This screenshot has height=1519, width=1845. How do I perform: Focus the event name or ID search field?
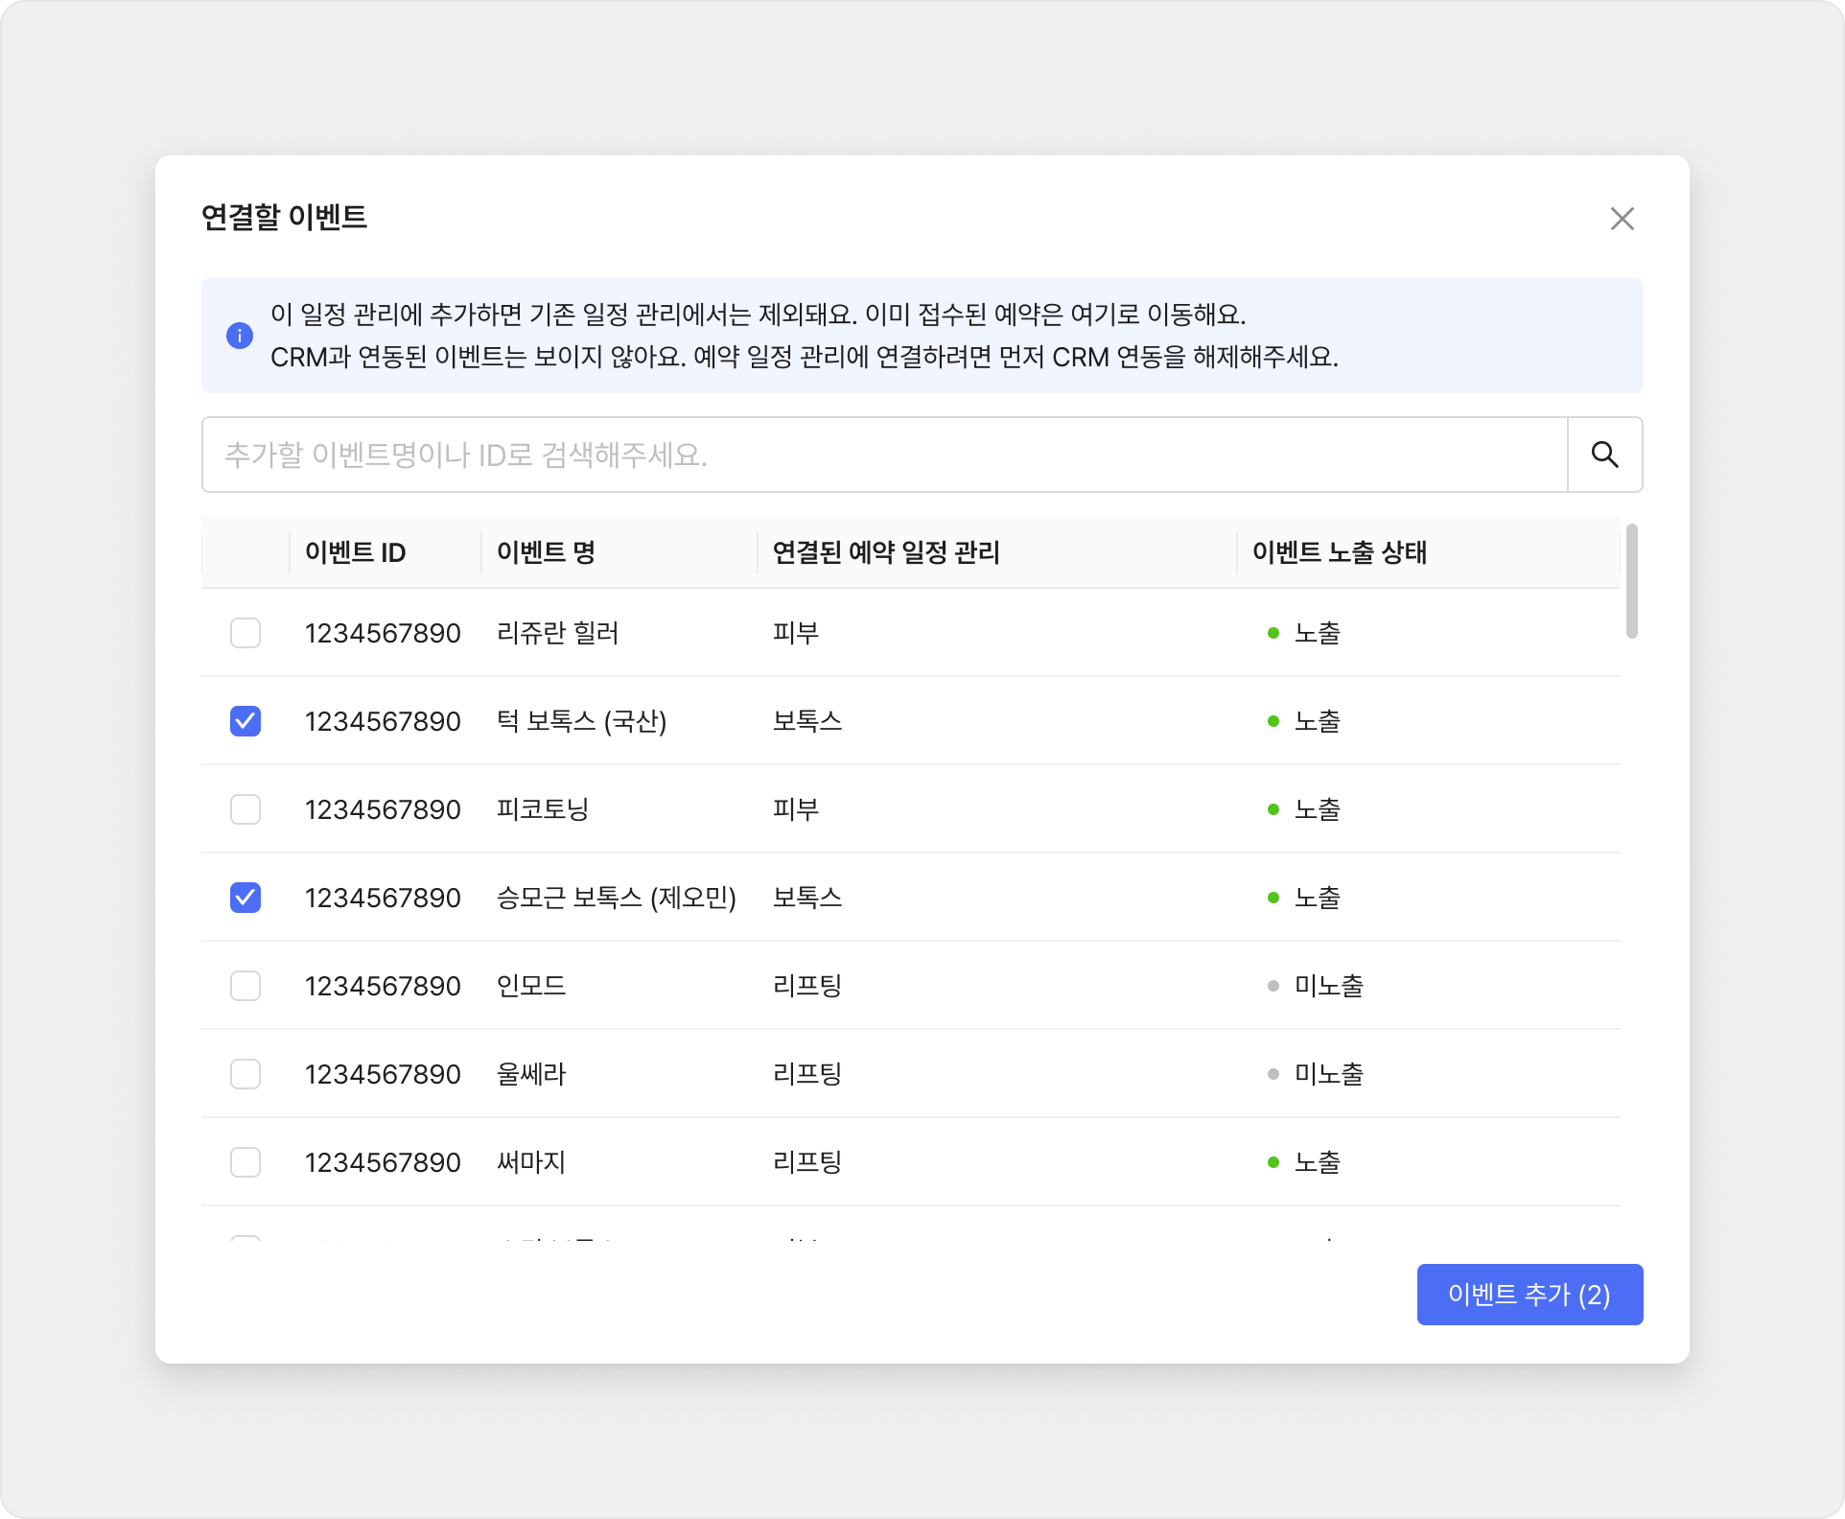[x=882, y=455]
